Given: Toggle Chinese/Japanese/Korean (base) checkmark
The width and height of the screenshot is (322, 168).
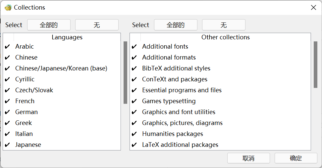Looking at the screenshot, I should 7,68.
